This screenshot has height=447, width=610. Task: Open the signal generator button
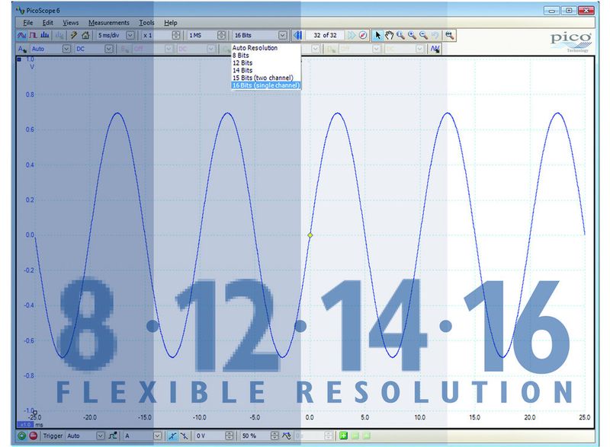click(435, 49)
